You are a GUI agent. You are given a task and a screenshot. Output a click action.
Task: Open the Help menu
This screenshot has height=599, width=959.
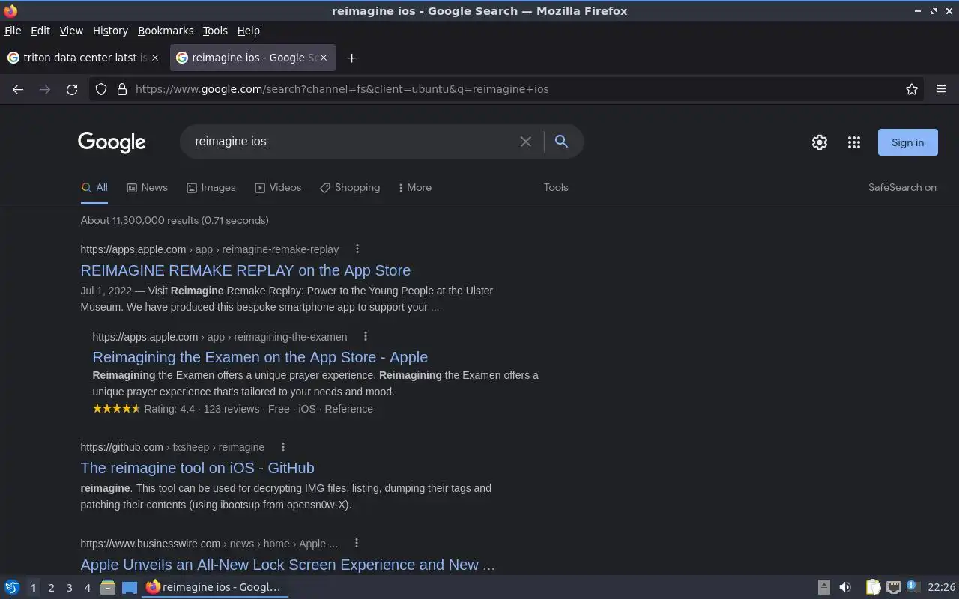point(249,31)
